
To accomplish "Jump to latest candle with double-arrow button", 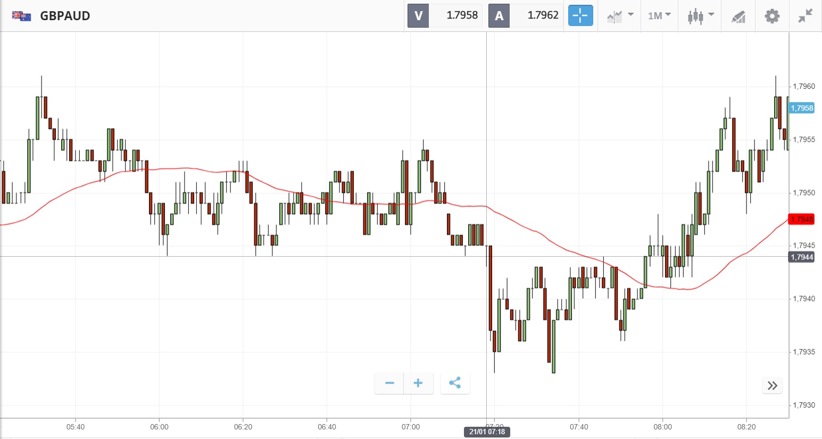I will pos(773,385).
